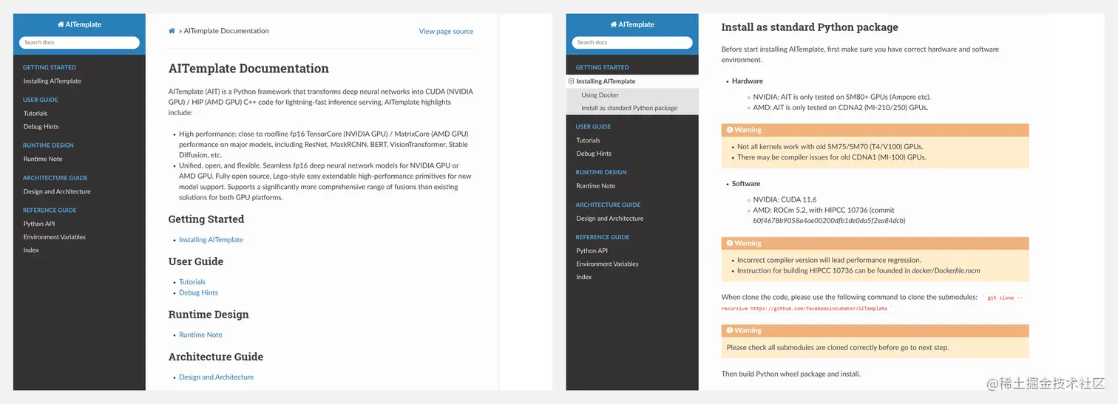Open Environment Variables in left sidebar

[x=55, y=237]
